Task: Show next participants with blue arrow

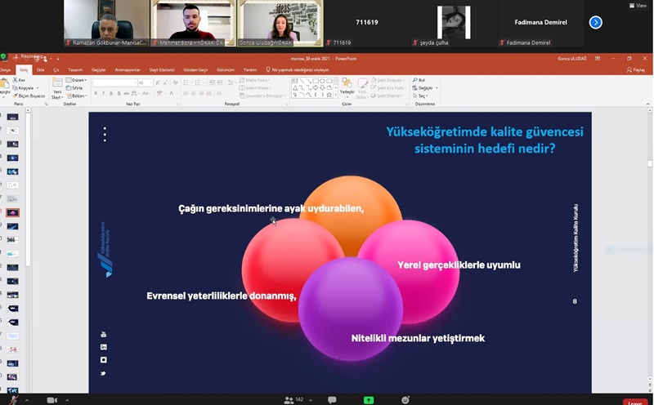Action: click(x=595, y=22)
